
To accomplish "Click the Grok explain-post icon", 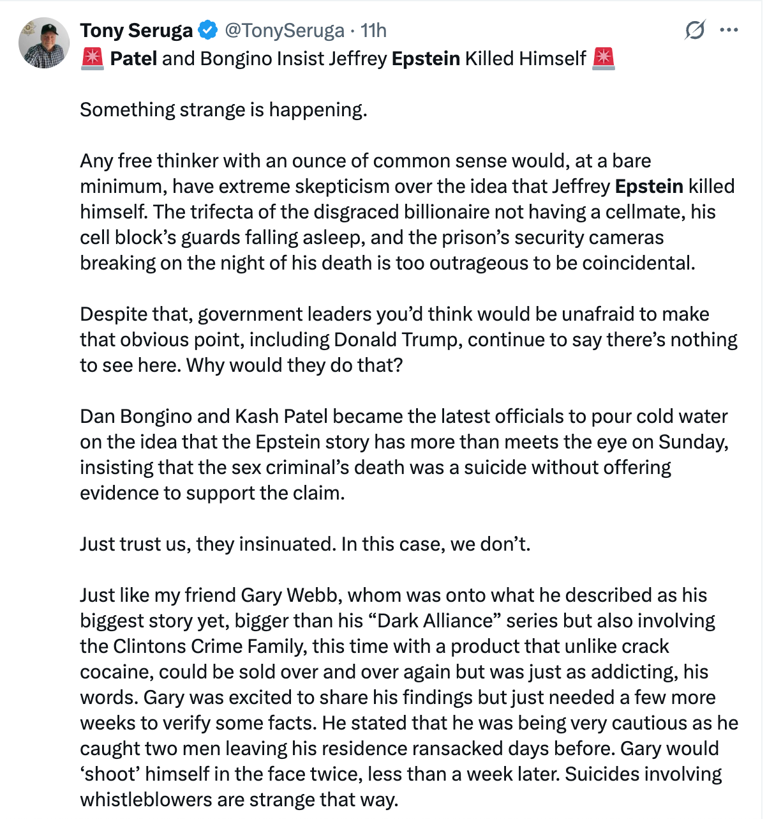I will point(695,30).
